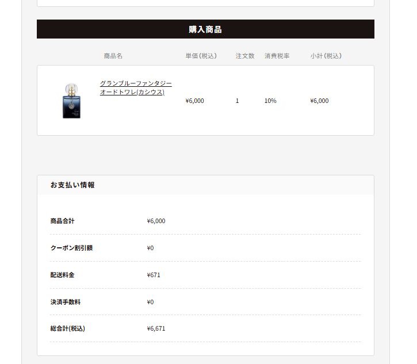The width and height of the screenshot is (417, 364).
Task: Click the subtotal ¥6,000 in product row
Action: [319, 101]
